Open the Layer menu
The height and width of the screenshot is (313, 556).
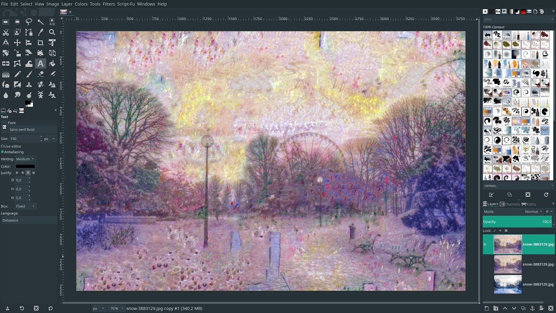click(x=67, y=4)
